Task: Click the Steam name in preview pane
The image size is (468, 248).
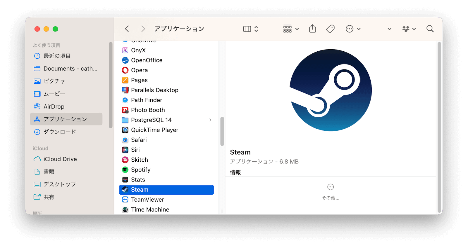Action: (x=240, y=152)
